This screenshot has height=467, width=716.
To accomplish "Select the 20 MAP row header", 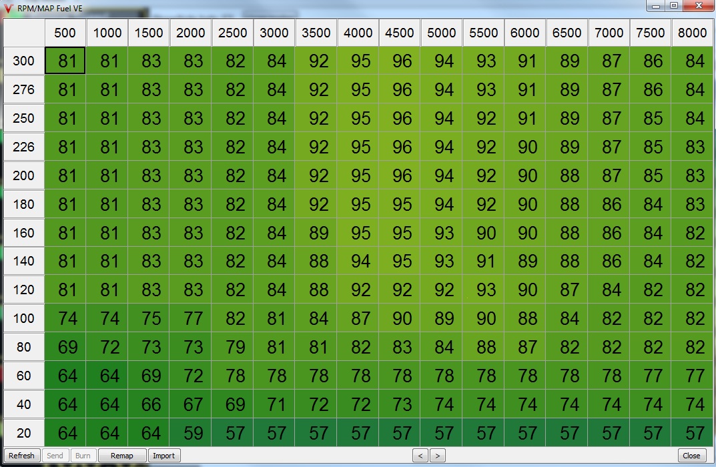I will pyautogui.click(x=24, y=433).
